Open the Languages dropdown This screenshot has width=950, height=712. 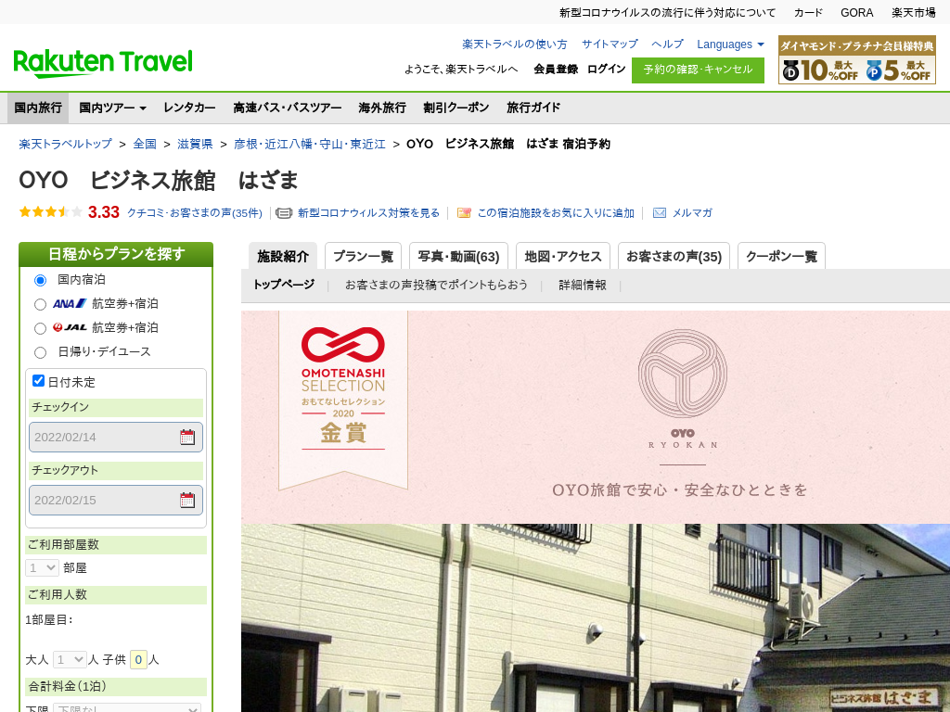point(730,44)
